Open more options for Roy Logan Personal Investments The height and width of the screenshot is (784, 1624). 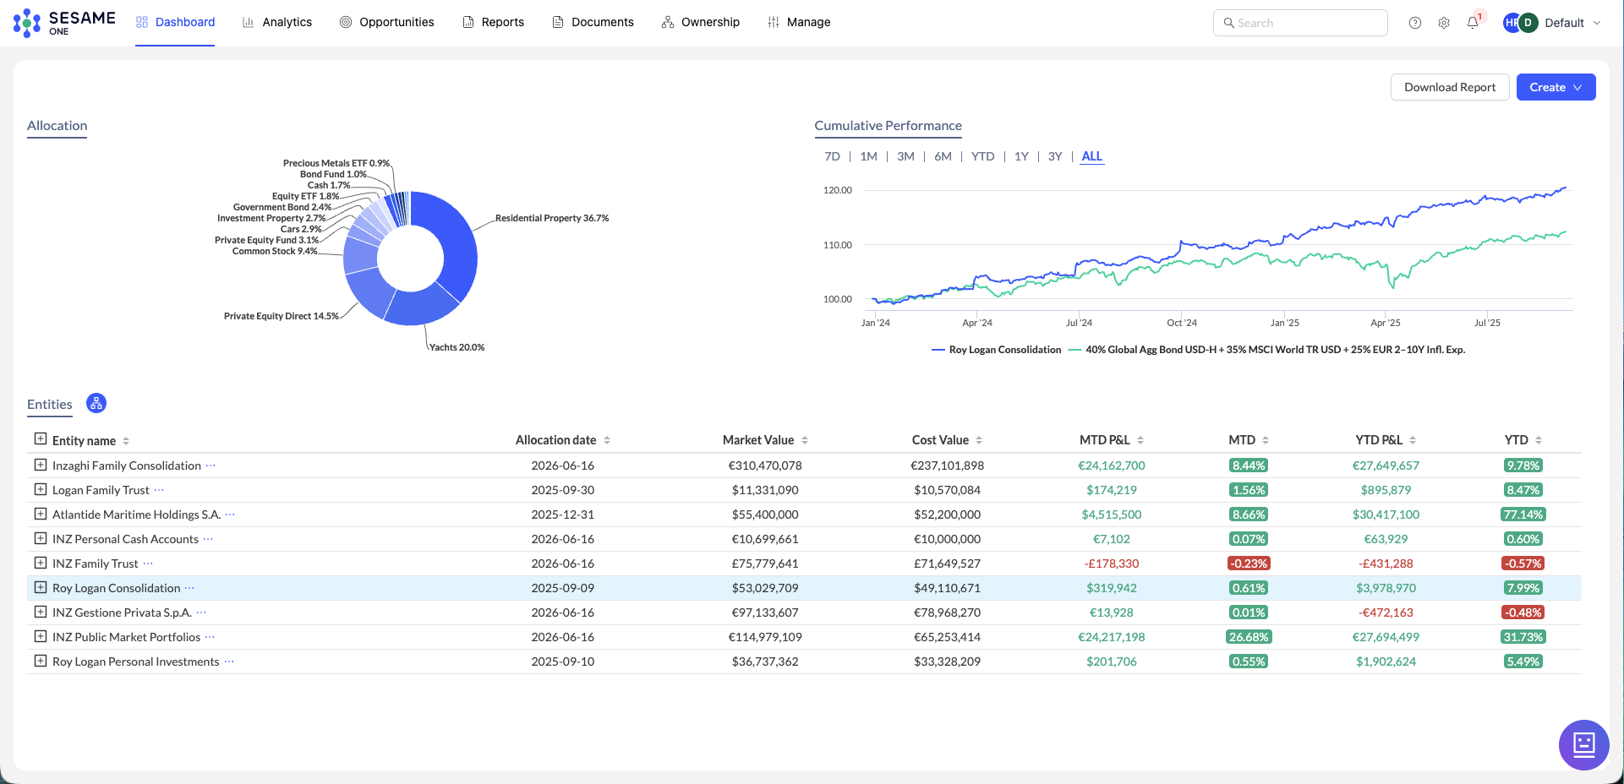coord(229,661)
